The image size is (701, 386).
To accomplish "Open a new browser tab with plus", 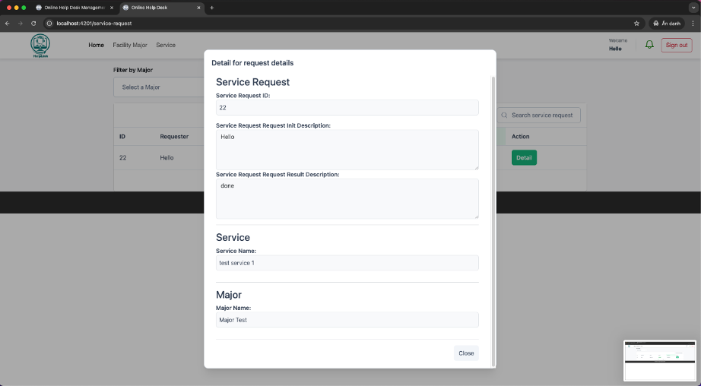I will coord(212,8).
